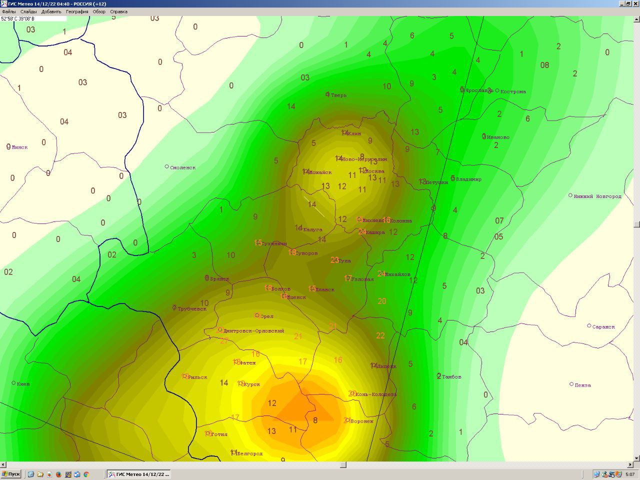Click the horizontal scrollbar left arrow
Viewport: 640px width, 480px height.
click(x=3, y=464)
